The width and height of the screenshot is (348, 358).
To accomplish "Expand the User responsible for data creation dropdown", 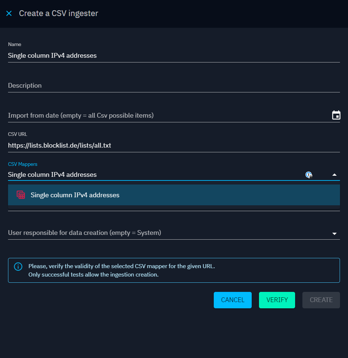I will coord(334,233).
